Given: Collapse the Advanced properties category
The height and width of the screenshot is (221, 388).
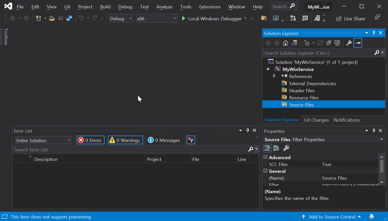Looking at the screenshot, I should pos(265,157).
